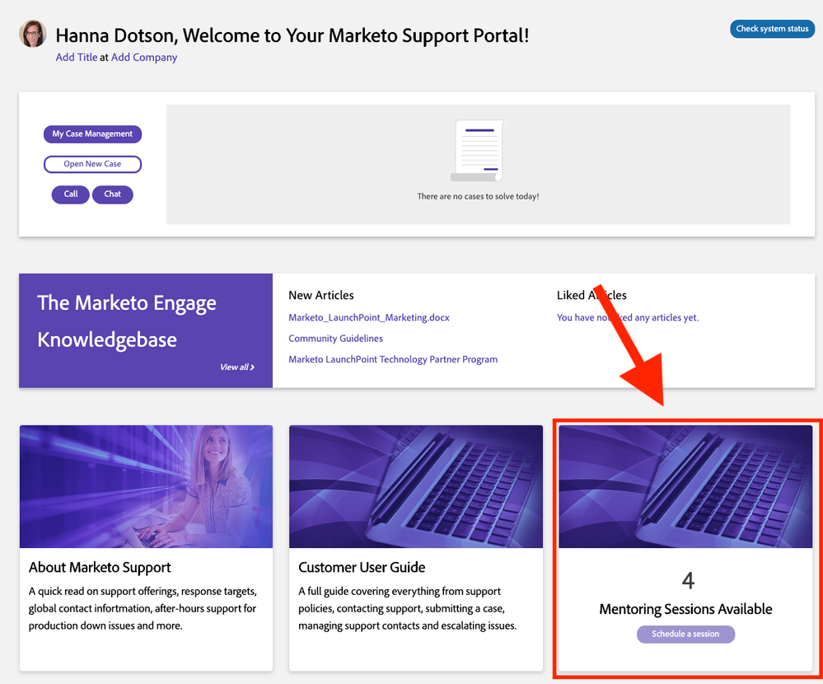
Task: Open the Marketo Engage Knowledgebase banner
Action: [x=146, y=330]
